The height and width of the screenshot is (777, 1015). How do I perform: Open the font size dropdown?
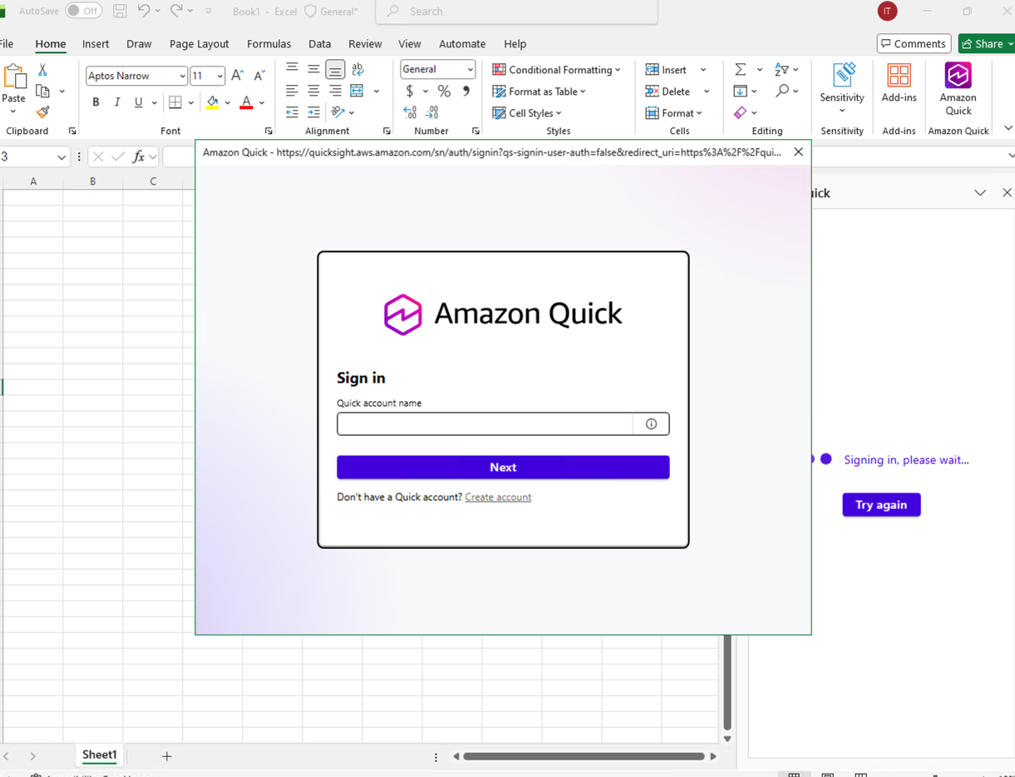[219, 76]
